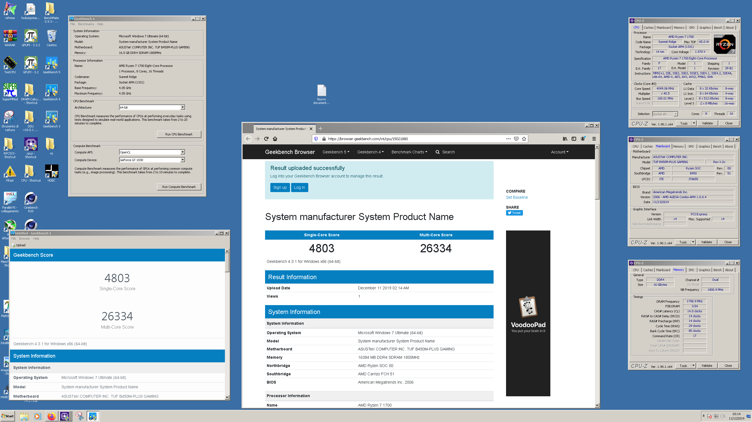Open the Cinebench R20 shortcut

[31, 202]
